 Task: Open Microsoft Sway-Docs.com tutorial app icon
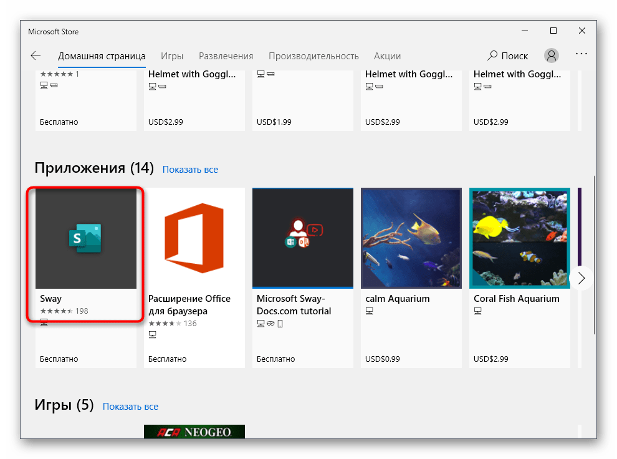303,238
